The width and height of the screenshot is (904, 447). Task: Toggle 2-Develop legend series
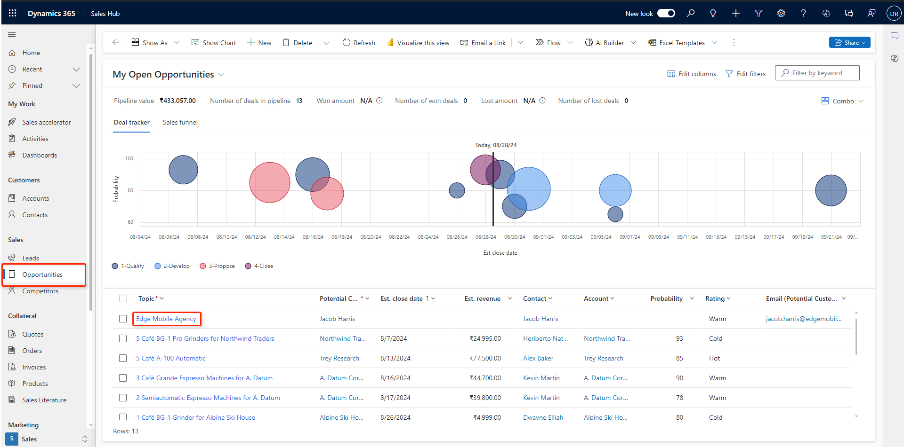(x=172, y=266)
